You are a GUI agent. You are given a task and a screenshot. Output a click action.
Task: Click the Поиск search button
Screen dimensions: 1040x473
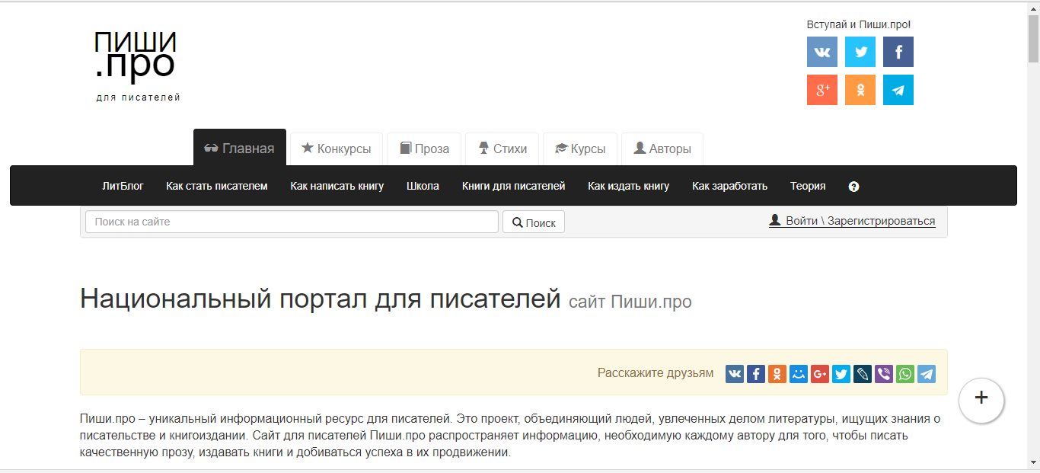click(x=534, y=222)
